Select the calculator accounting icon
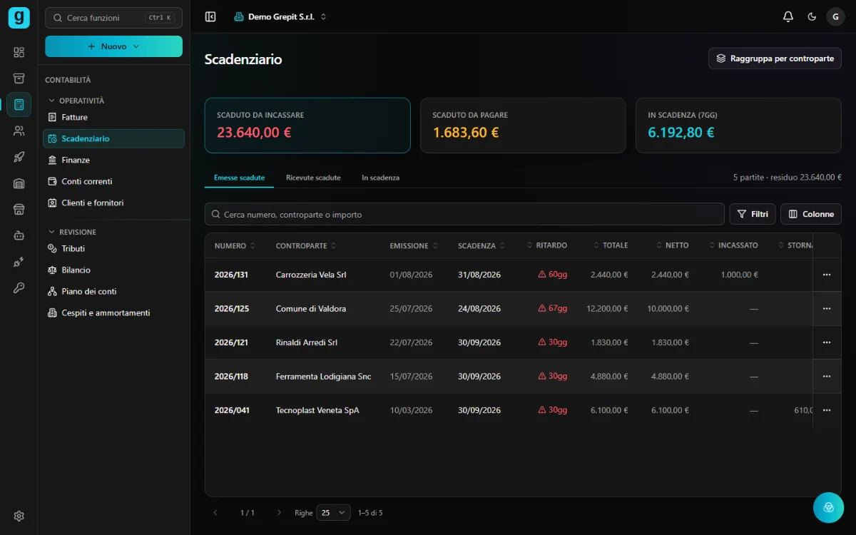The width and height of the screenshot is (856, 535). [19, 105]
